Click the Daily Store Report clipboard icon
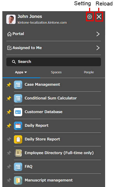Viewport: 115px width, 187px height. point(18,139)
